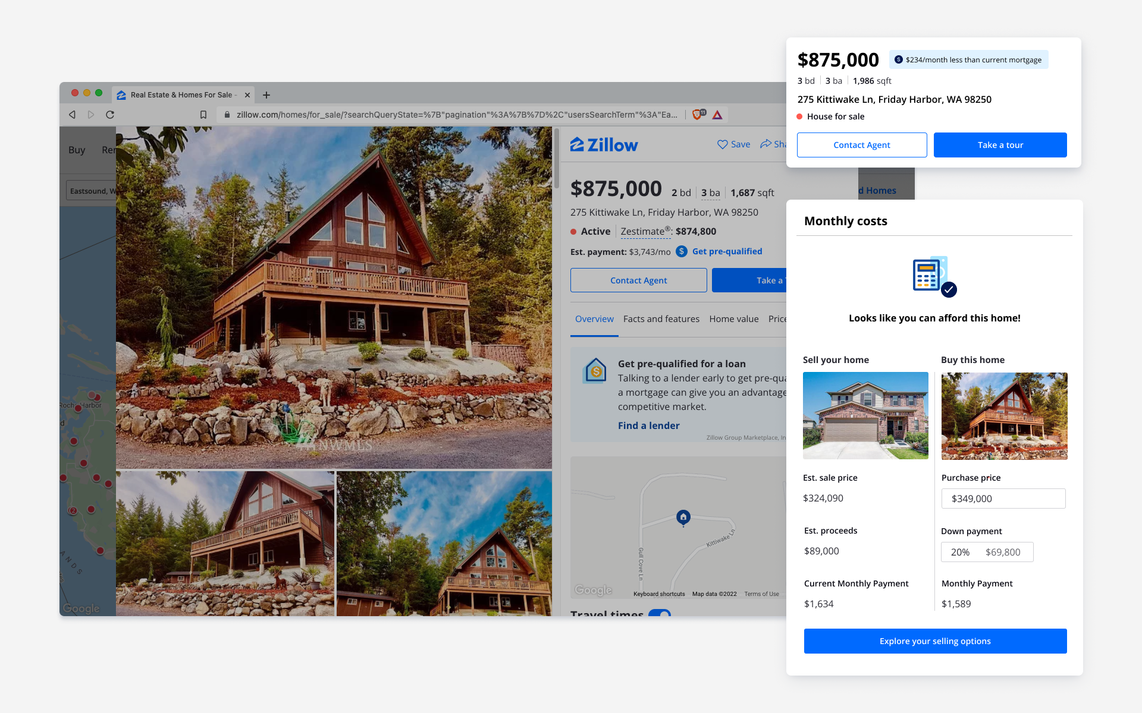Click the browser address bar URL
The height and width of the screenshot is (713, 1142).
click(457, 115)
